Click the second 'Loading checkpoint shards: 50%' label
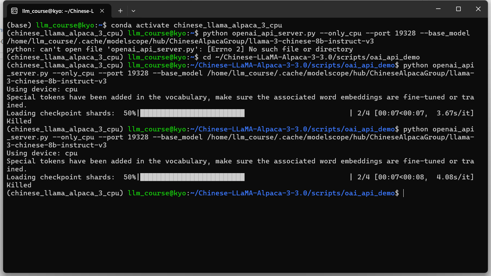This screenshot has width=491, height=276. [x=71, y=177]
